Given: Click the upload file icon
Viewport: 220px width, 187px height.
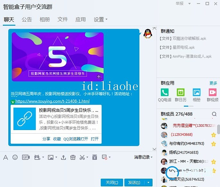Looking at the screenshot, I should 63,157.
